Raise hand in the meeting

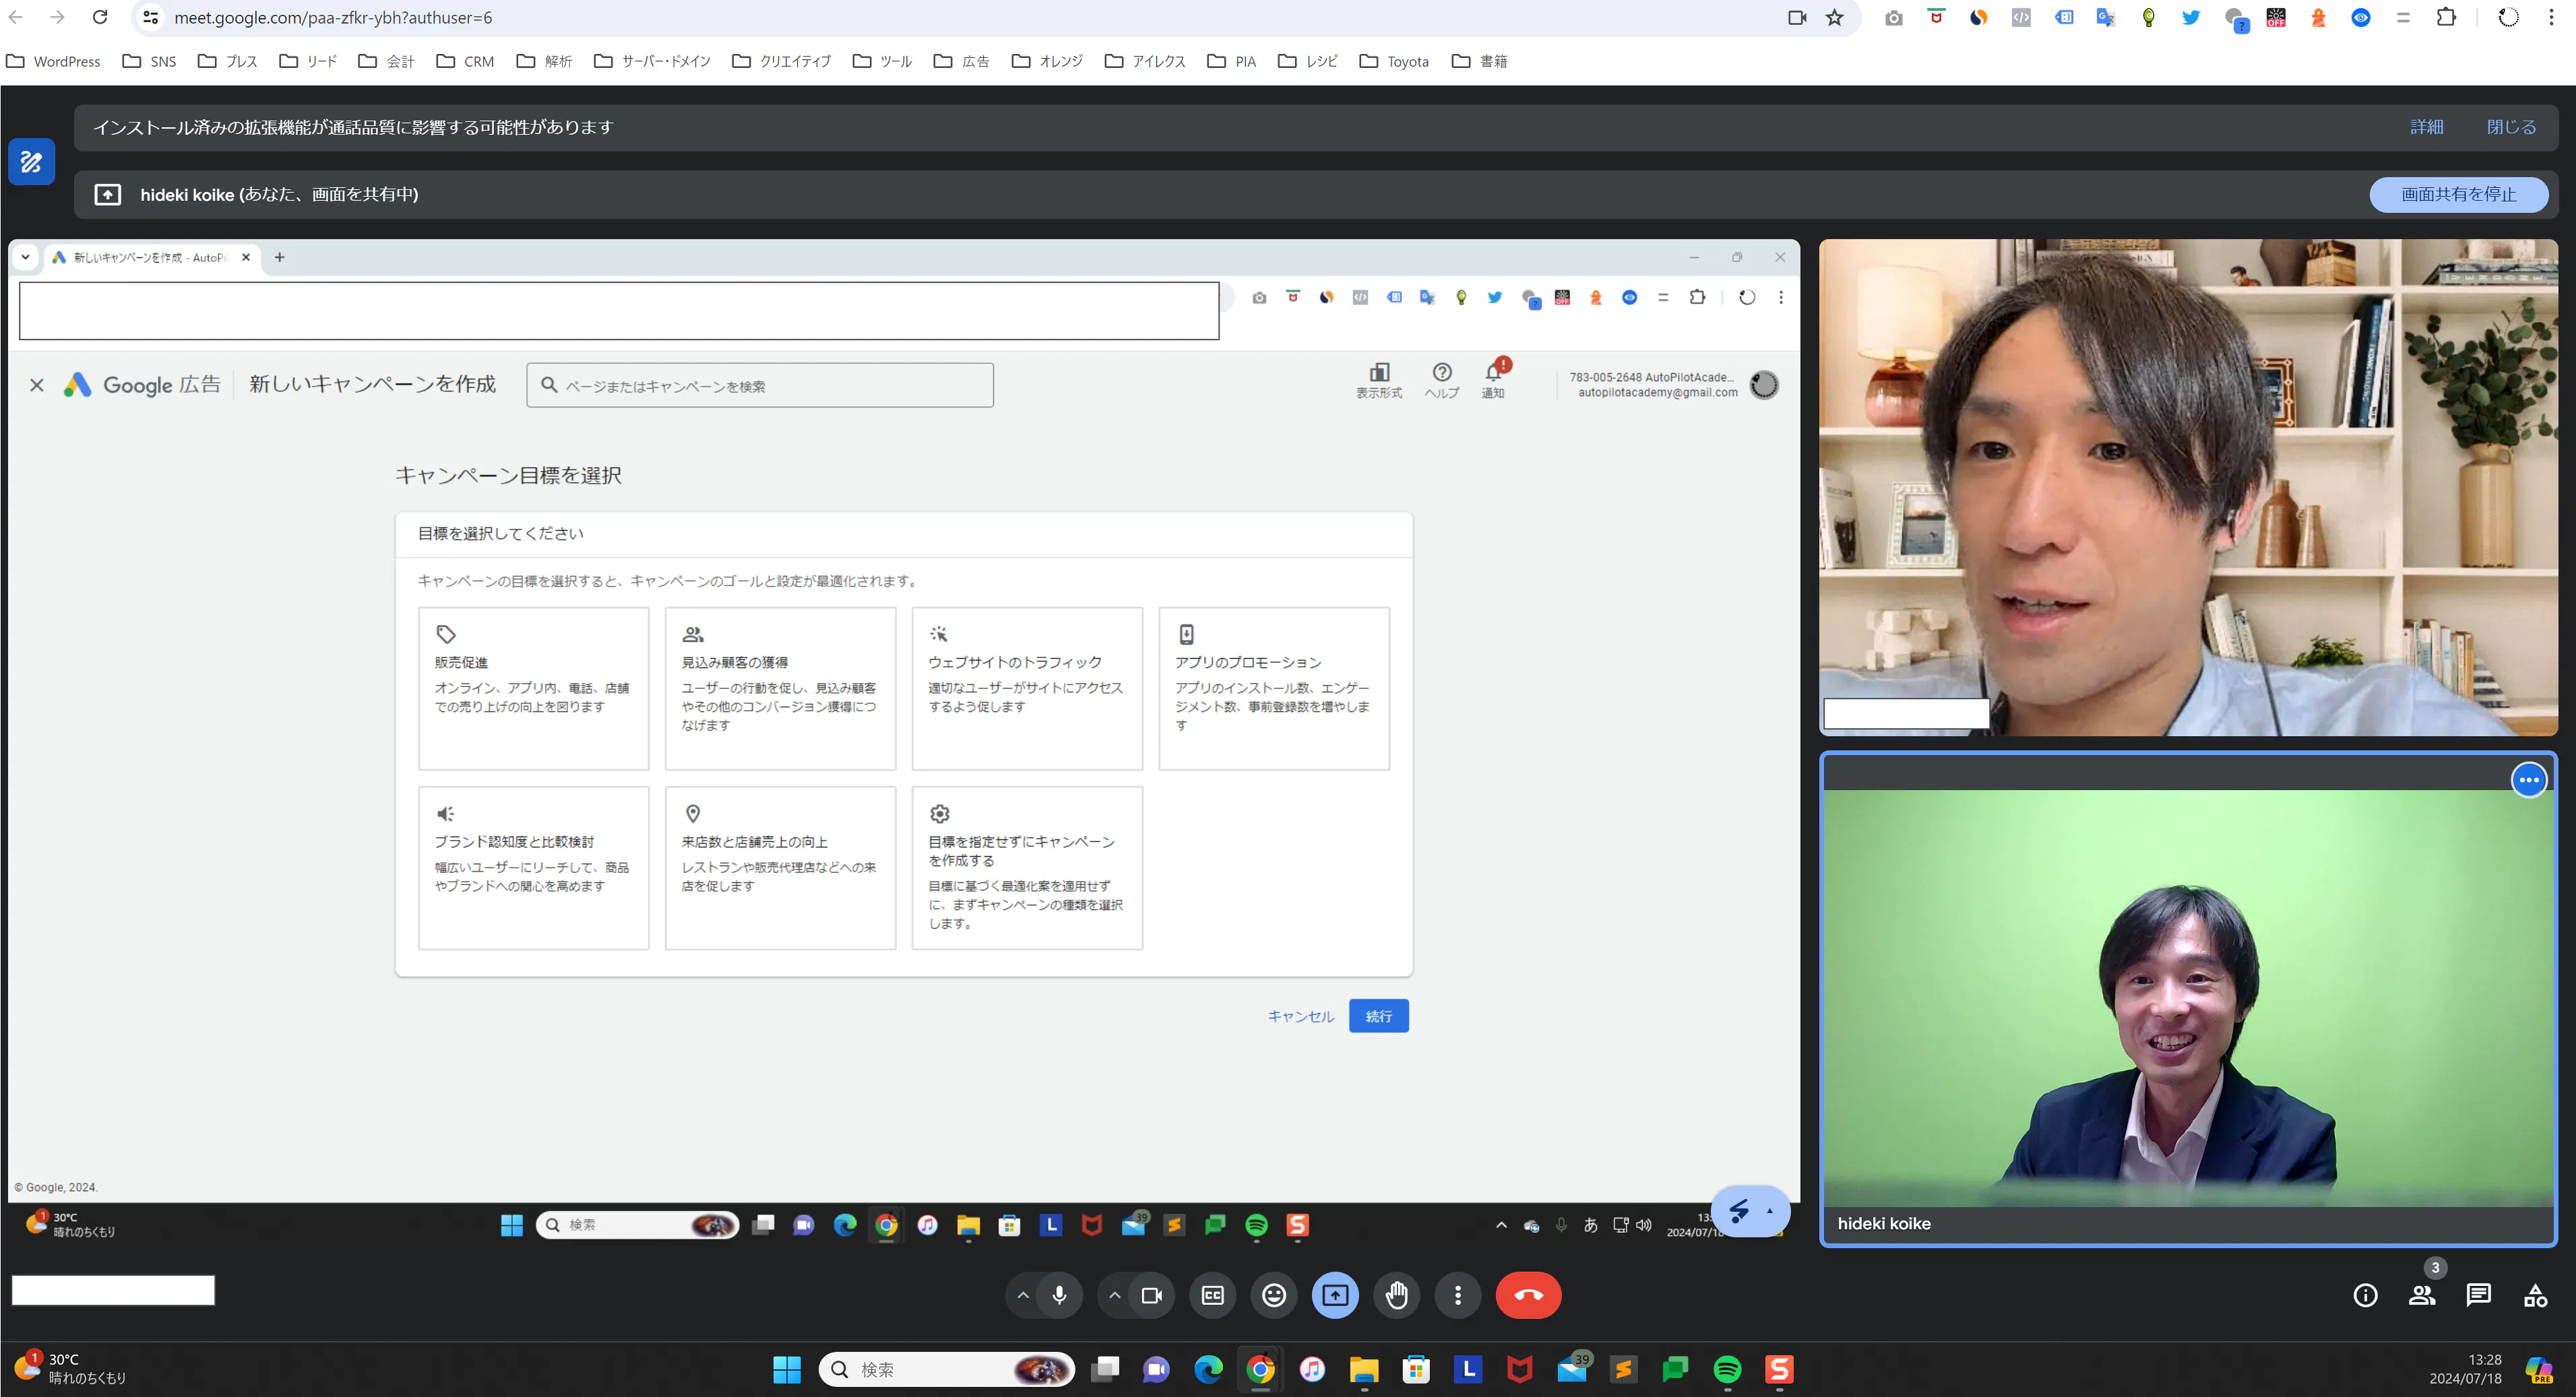(1396, 1295)
